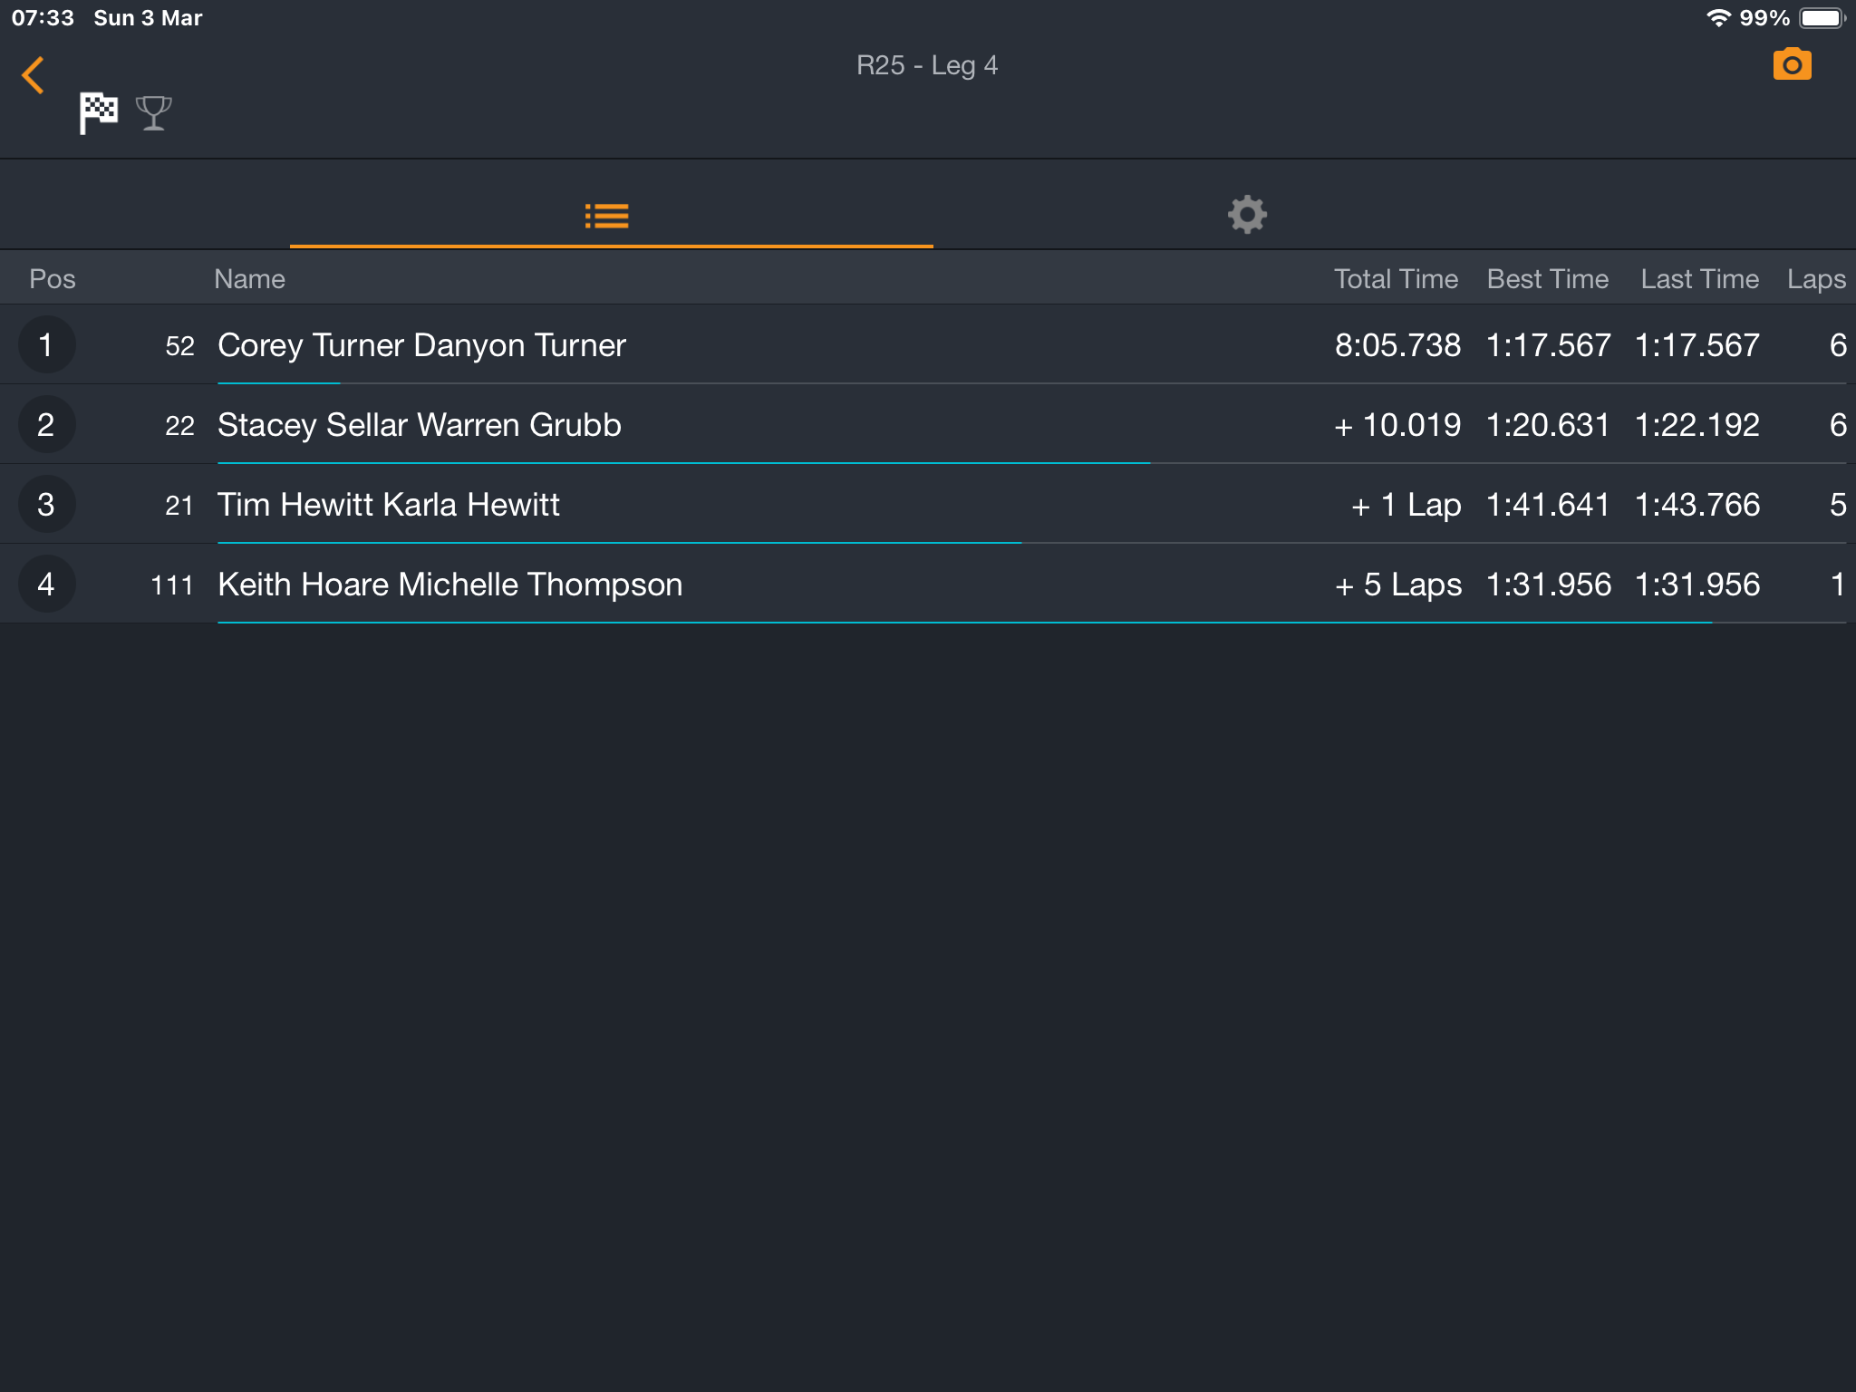Tap the 07:33 clock in status bar
Viewport: 1856px width, 1392px height.
[x=43, y=18]
